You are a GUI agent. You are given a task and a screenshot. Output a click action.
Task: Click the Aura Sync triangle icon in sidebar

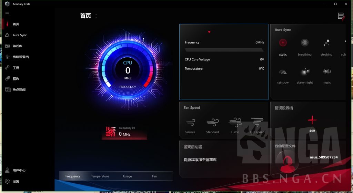pyautogui.click(x=7, y=35)
